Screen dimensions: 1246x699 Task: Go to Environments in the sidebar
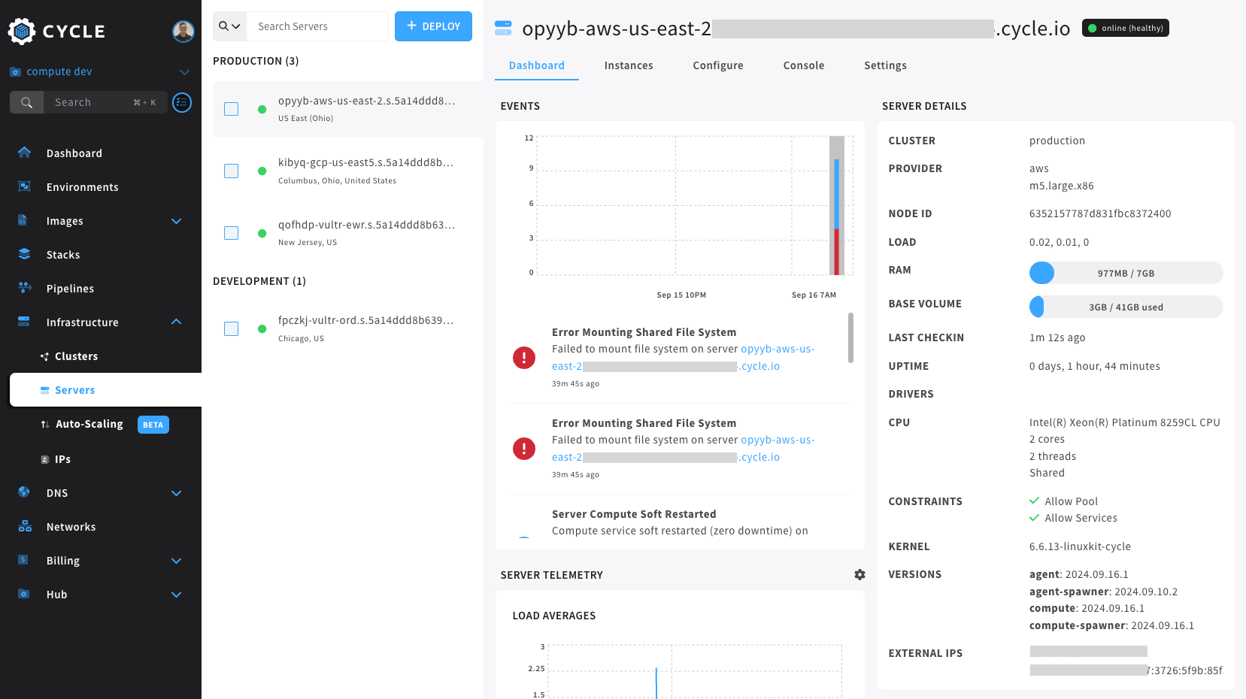click(x=82, y=187)
